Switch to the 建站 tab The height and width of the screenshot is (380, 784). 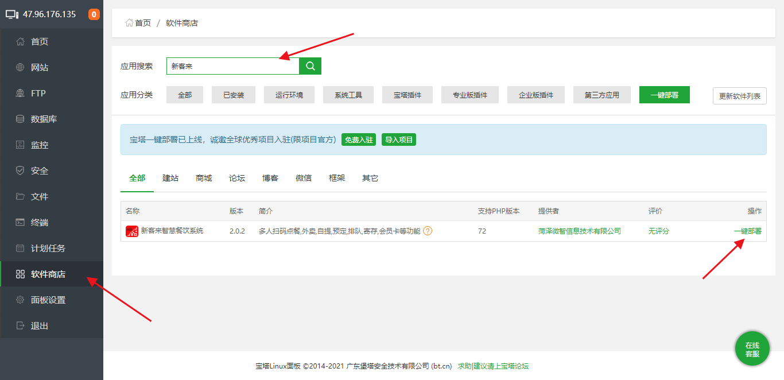170,178
